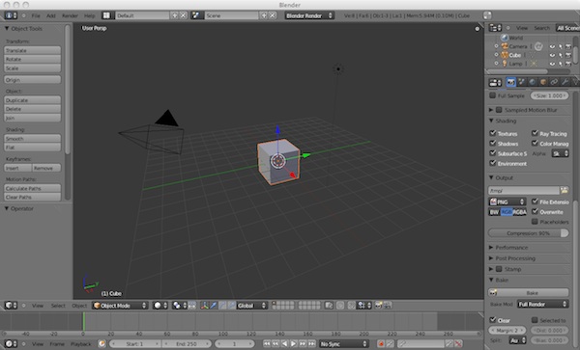Screen dimensions: 580x350
Task: Click the play animation button
Action: click(x=293, y=343)
